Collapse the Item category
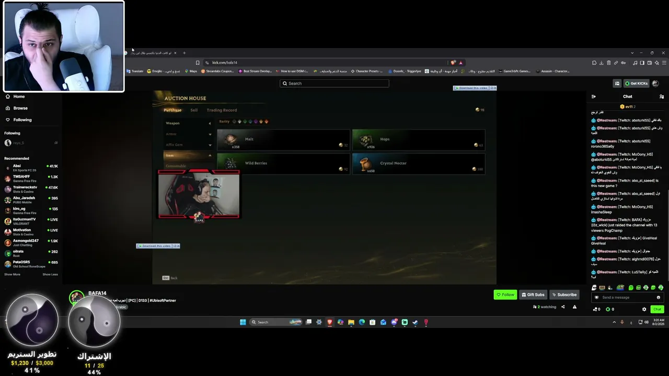The height and width of the screenshot is (376, 669). coord(188,155)
